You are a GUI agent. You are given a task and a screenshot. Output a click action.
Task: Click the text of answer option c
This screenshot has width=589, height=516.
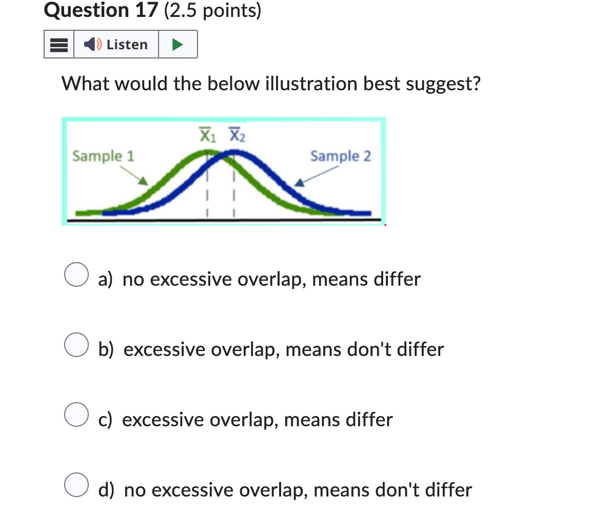click(x=245, y=420)
